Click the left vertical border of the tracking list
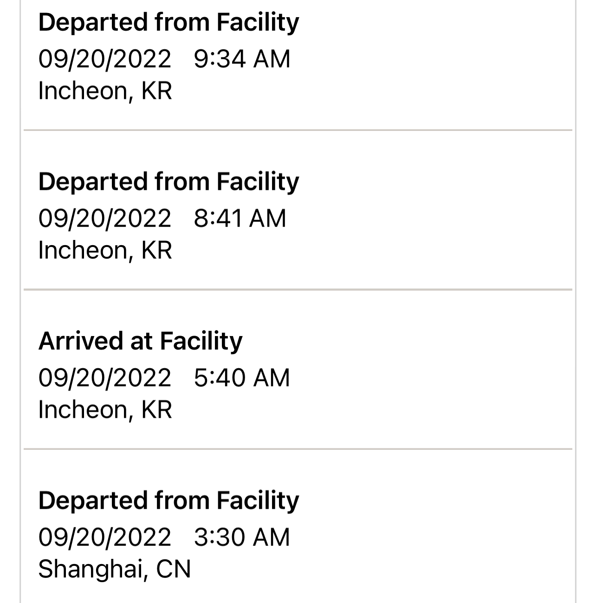Screen dimensions: 596x603 20,302
